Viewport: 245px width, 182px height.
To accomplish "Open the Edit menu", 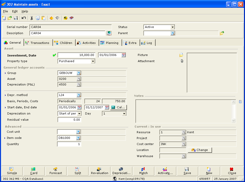I will pyautogui.click(x=15, y=11).
